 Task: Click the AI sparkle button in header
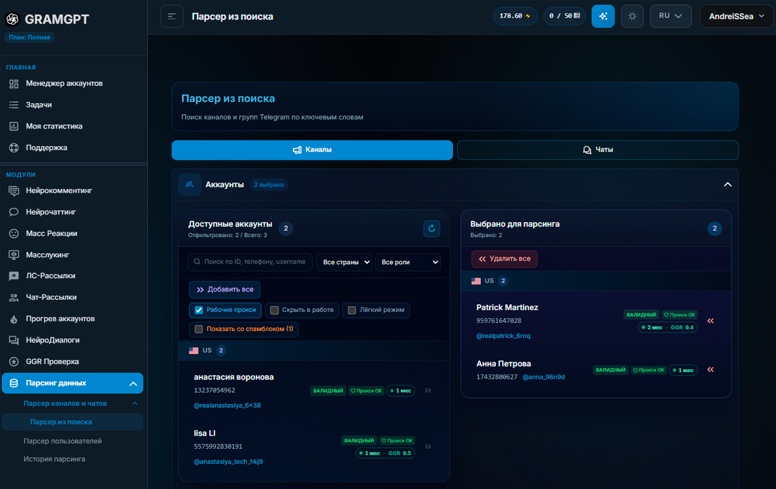pos(603,16)
